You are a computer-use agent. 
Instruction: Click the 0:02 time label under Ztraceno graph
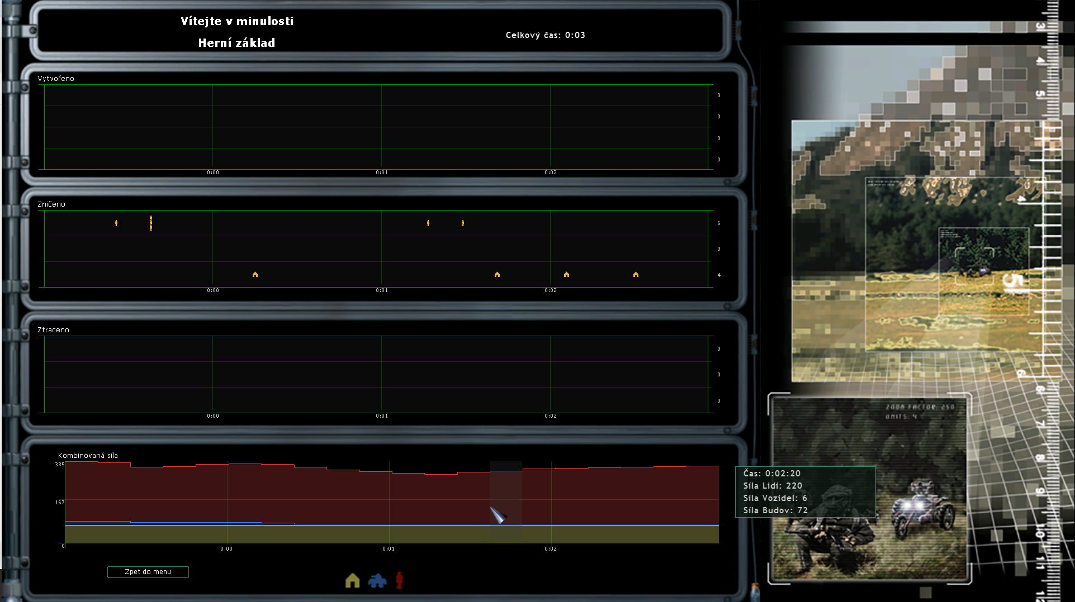coord(551,416)
